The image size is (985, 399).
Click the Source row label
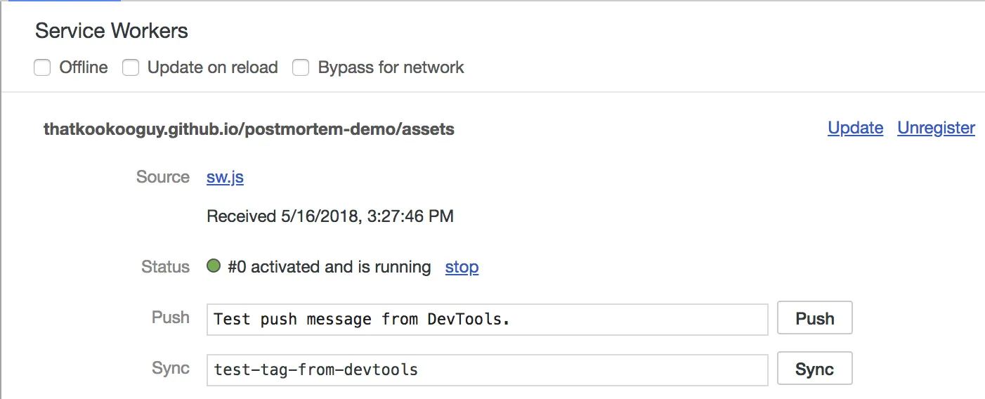(x=163, y=177)
